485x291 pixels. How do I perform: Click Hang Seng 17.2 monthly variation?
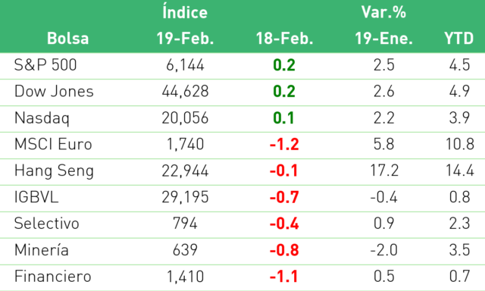pos(384,171)
